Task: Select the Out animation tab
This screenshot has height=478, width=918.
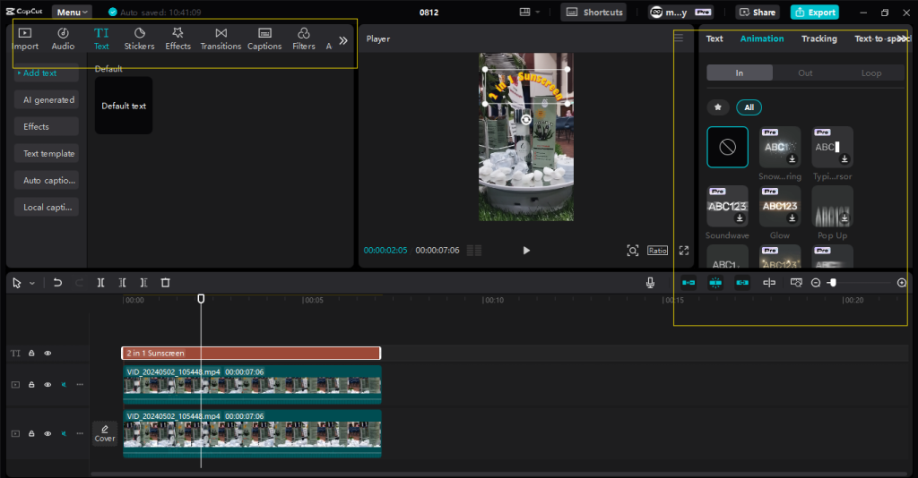Action: [805, 73]
